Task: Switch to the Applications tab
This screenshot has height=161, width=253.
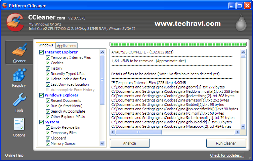Action: click(67, 46)
